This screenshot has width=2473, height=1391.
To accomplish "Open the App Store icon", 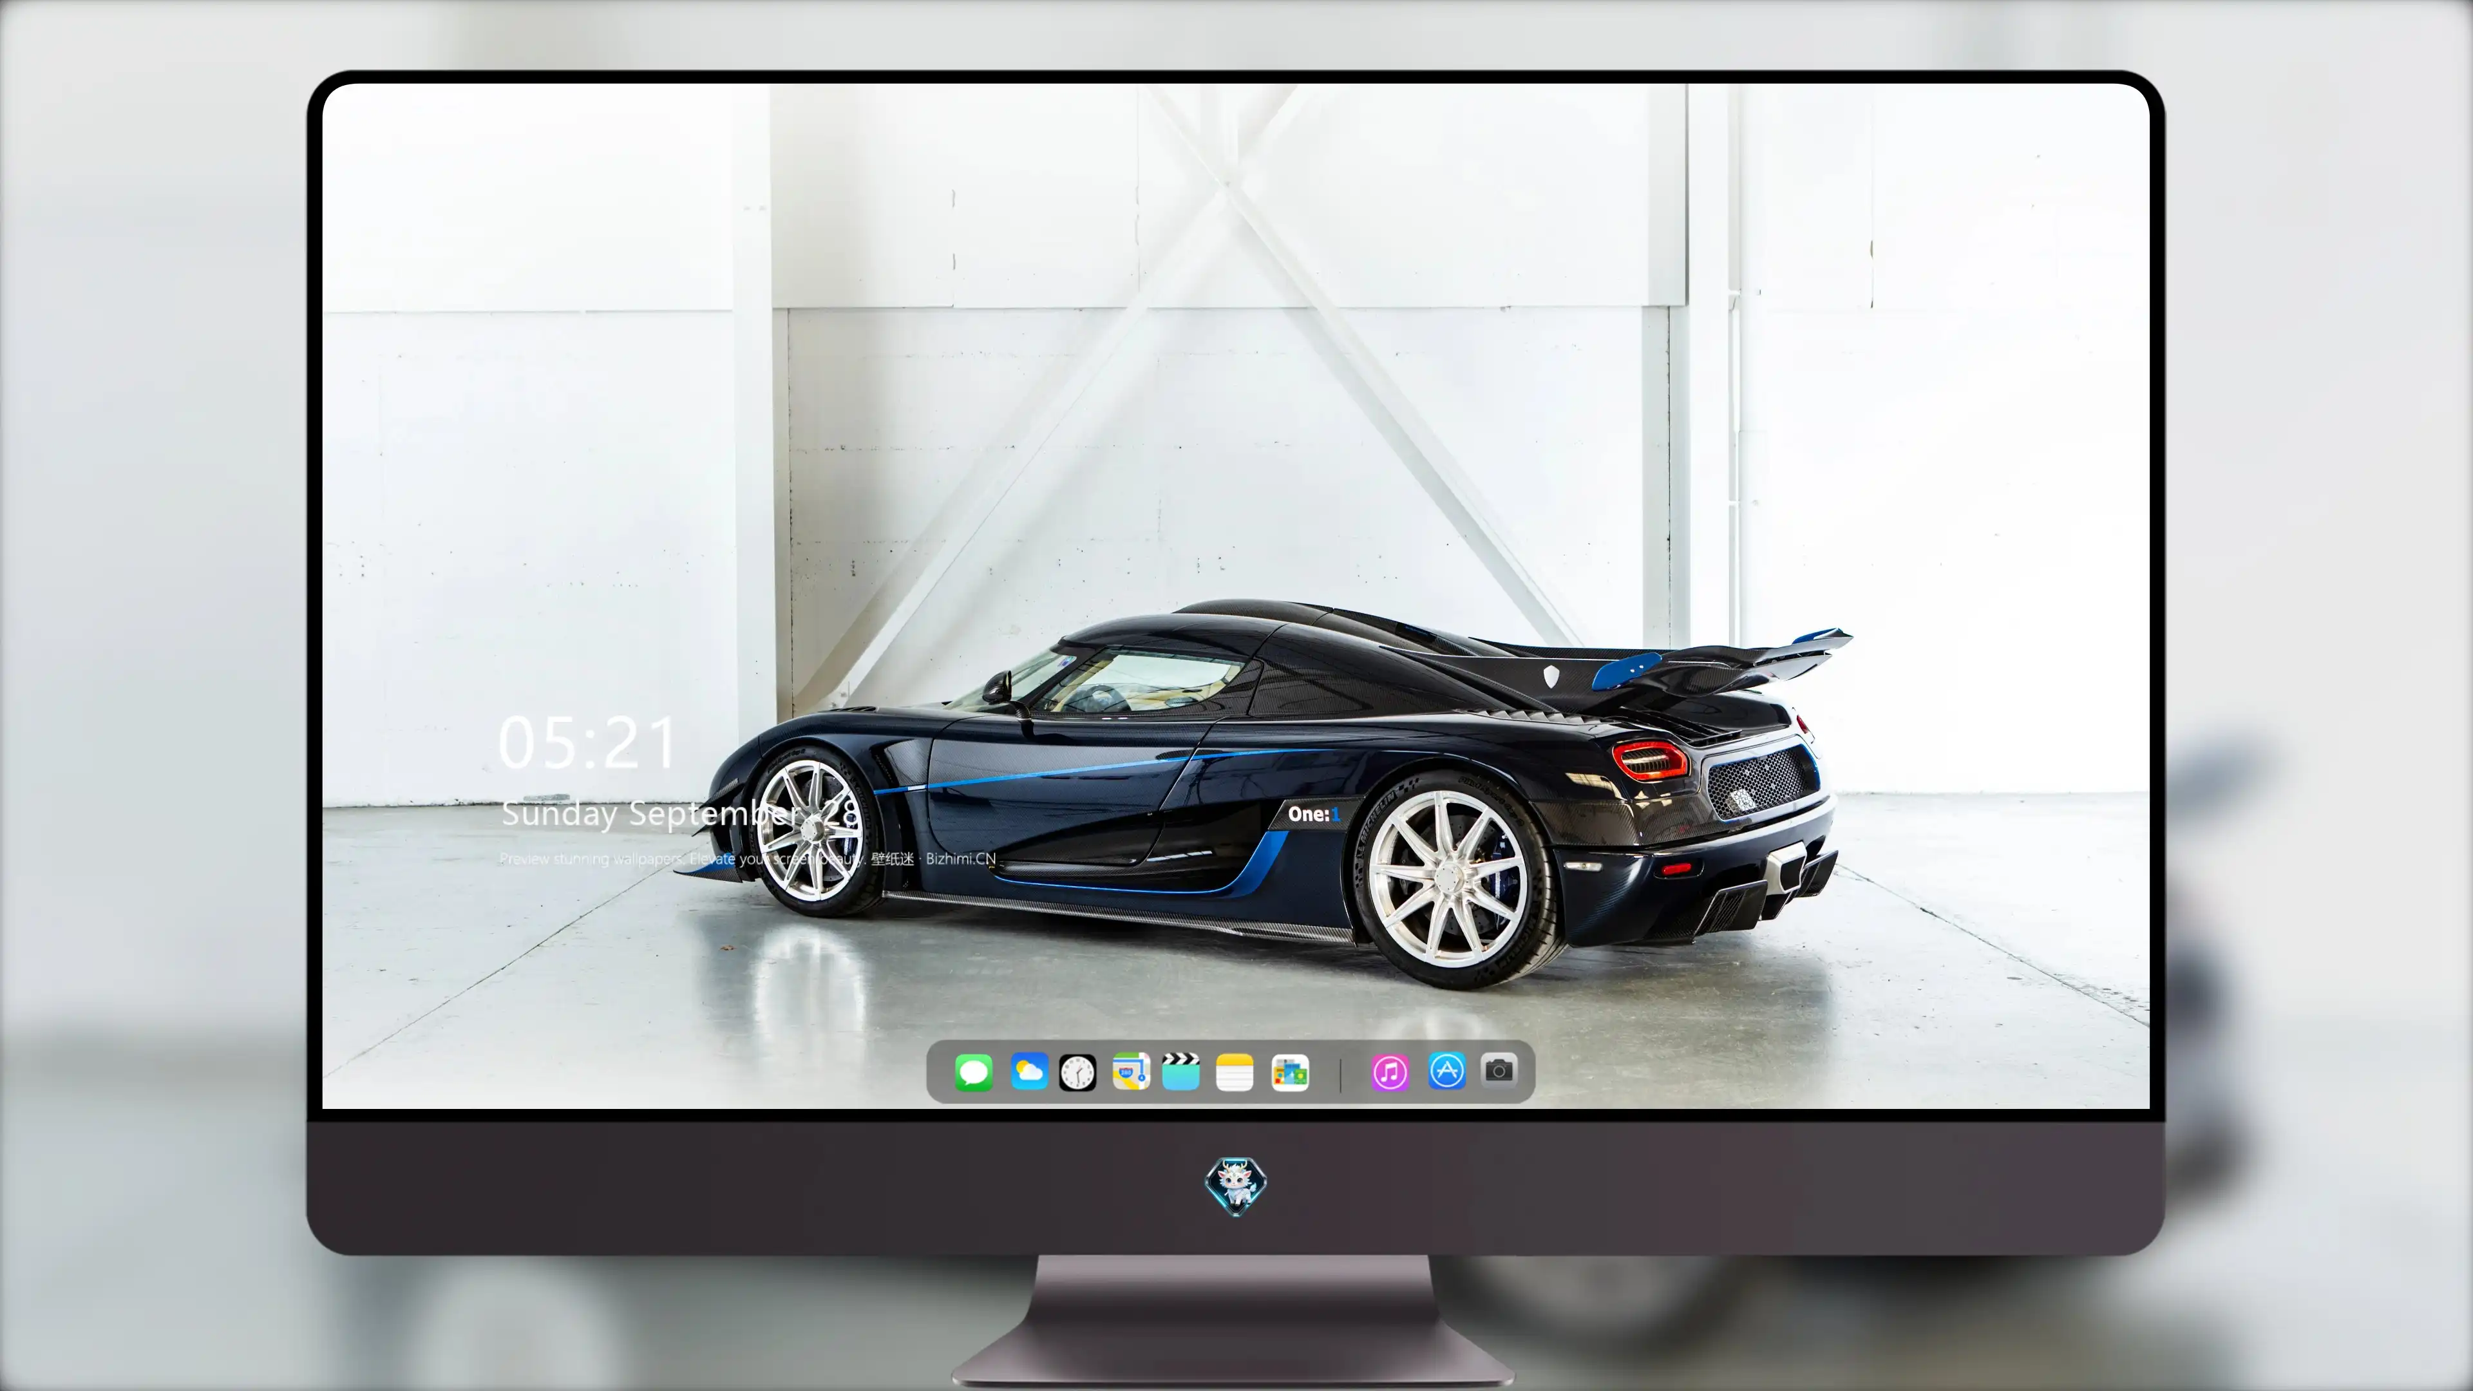I will tap(1446, 1072).
